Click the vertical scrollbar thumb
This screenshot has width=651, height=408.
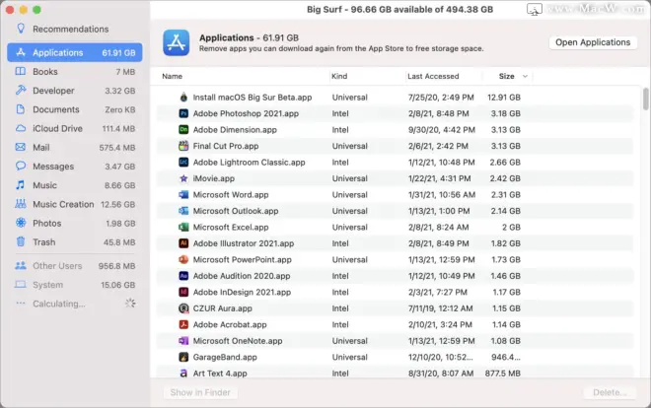(x=646, y=99)
